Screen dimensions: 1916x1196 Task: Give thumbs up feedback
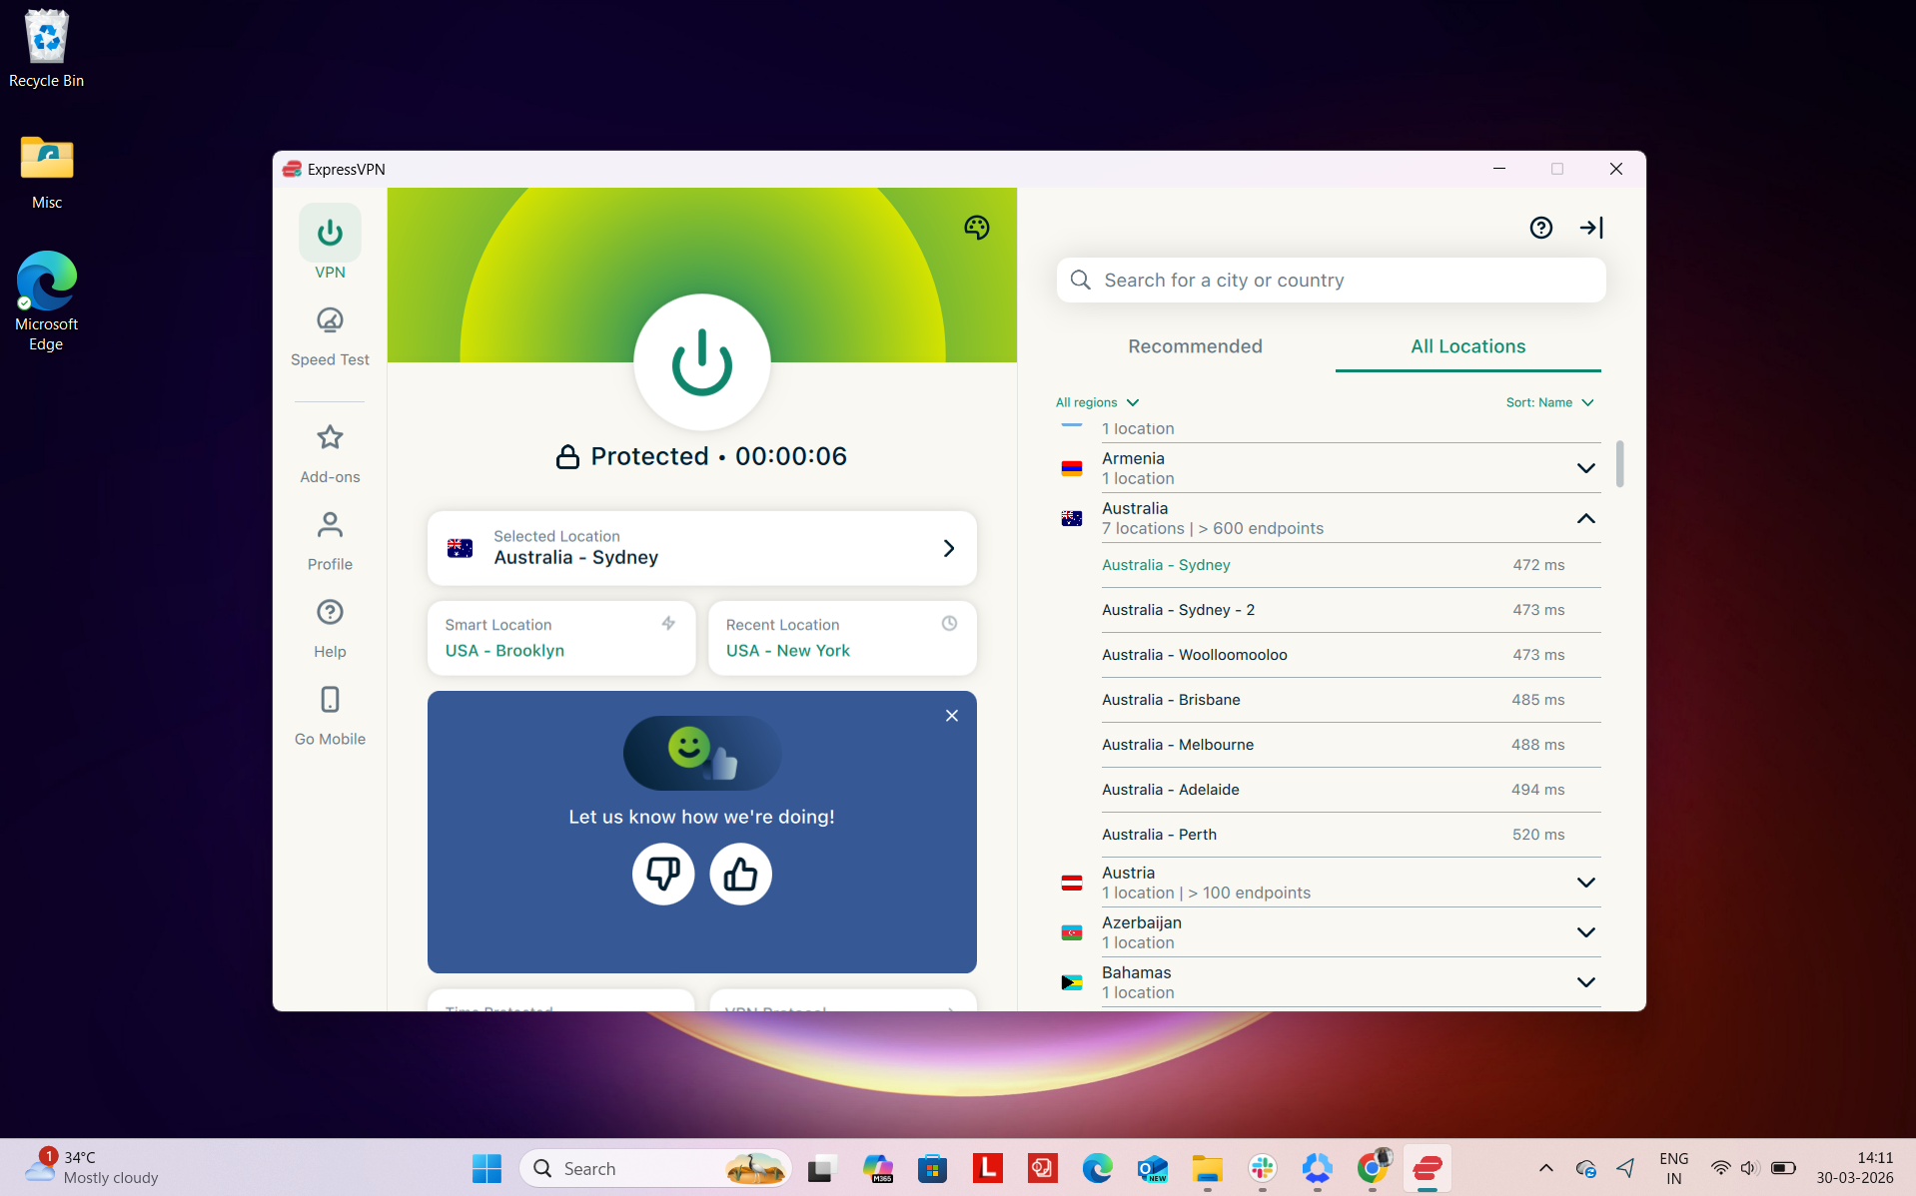click(739, 874)
